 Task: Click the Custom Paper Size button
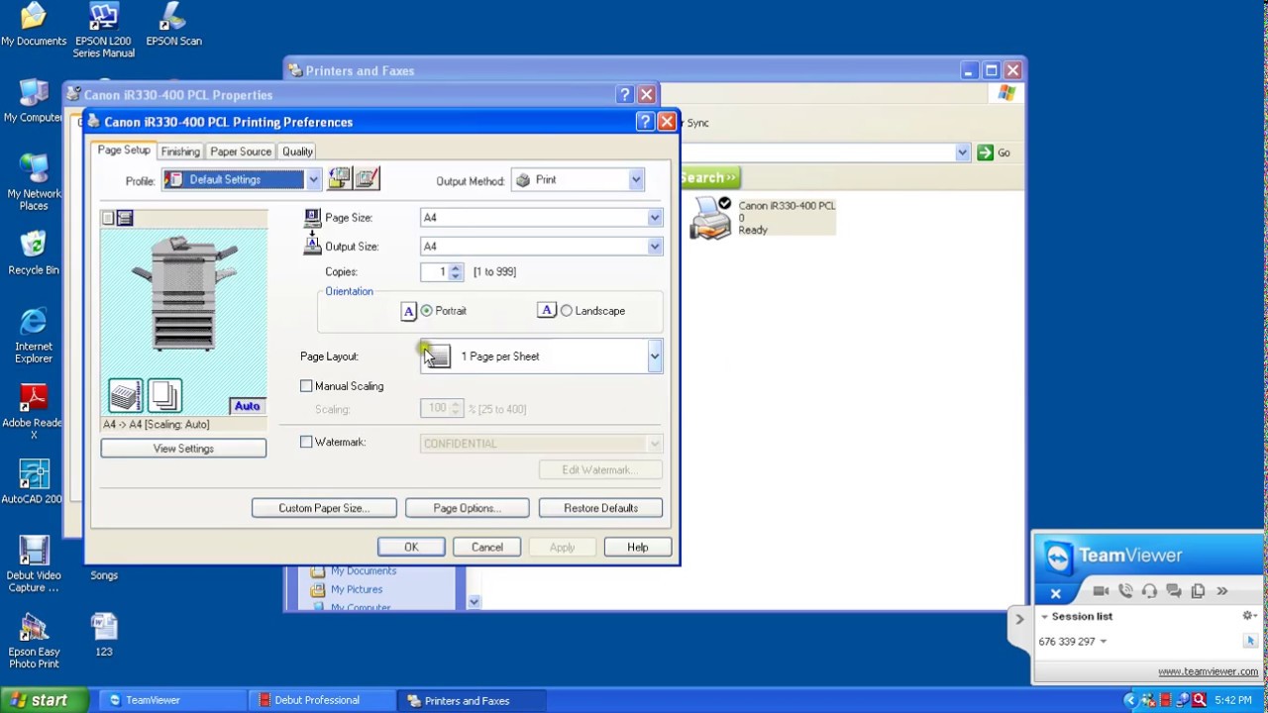pos(324,508)
